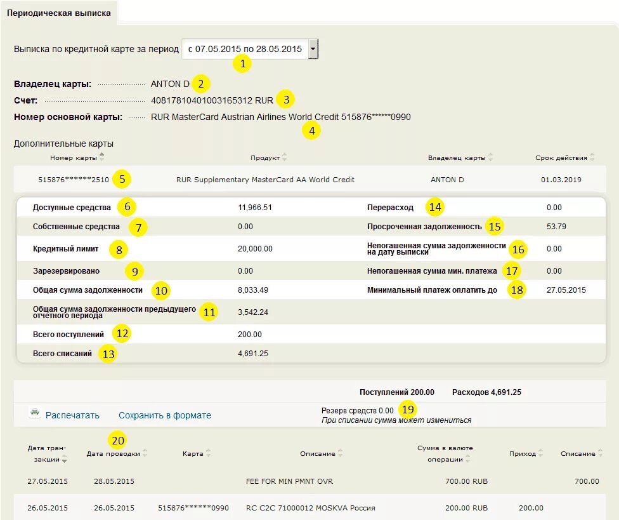Click the 700.00 RUB amount cell
The width and height of the screenshot is (619, 520).
[x=466, y=481]
